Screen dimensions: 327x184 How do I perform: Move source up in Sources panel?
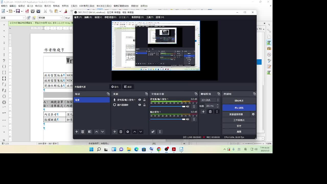coord(135,132)
